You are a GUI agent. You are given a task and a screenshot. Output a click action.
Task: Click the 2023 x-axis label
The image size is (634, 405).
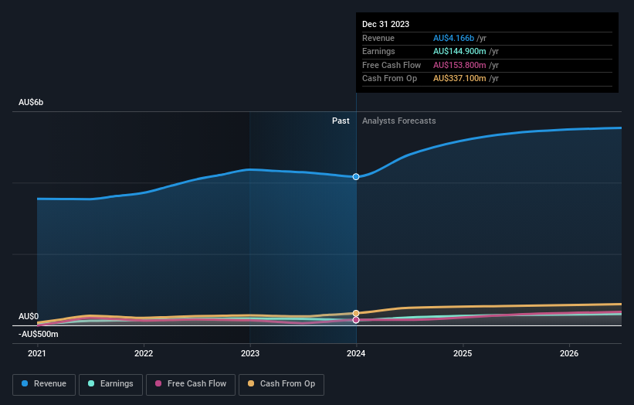point(250,354)
